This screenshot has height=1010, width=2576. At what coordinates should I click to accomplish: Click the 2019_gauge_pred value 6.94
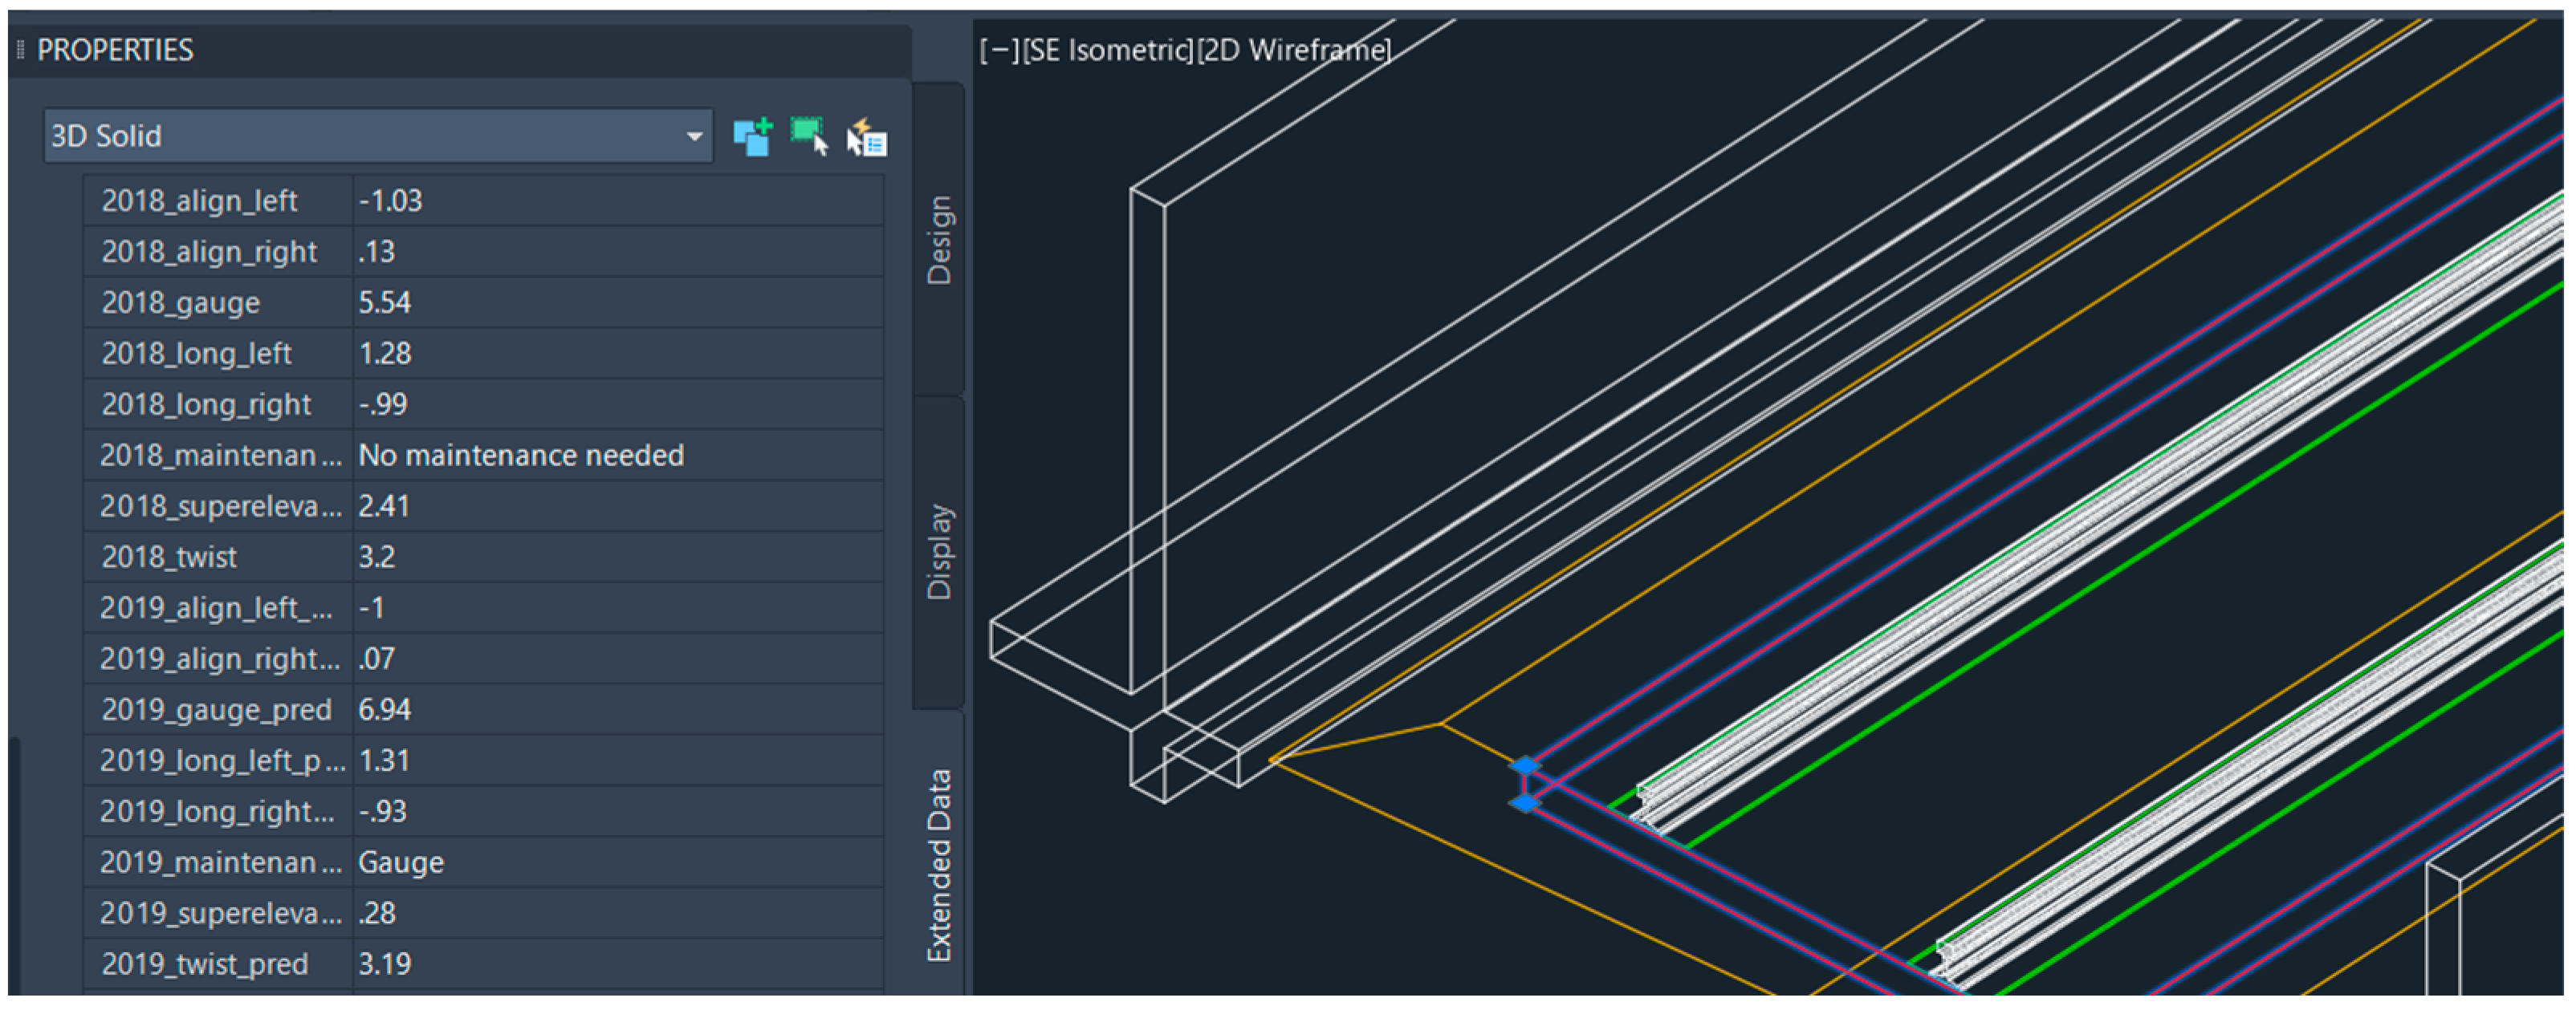(385, 710)
